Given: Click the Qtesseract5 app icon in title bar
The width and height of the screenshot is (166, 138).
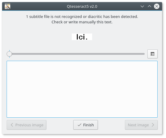Looking at the screenshot, I should [x=8, y=6].
